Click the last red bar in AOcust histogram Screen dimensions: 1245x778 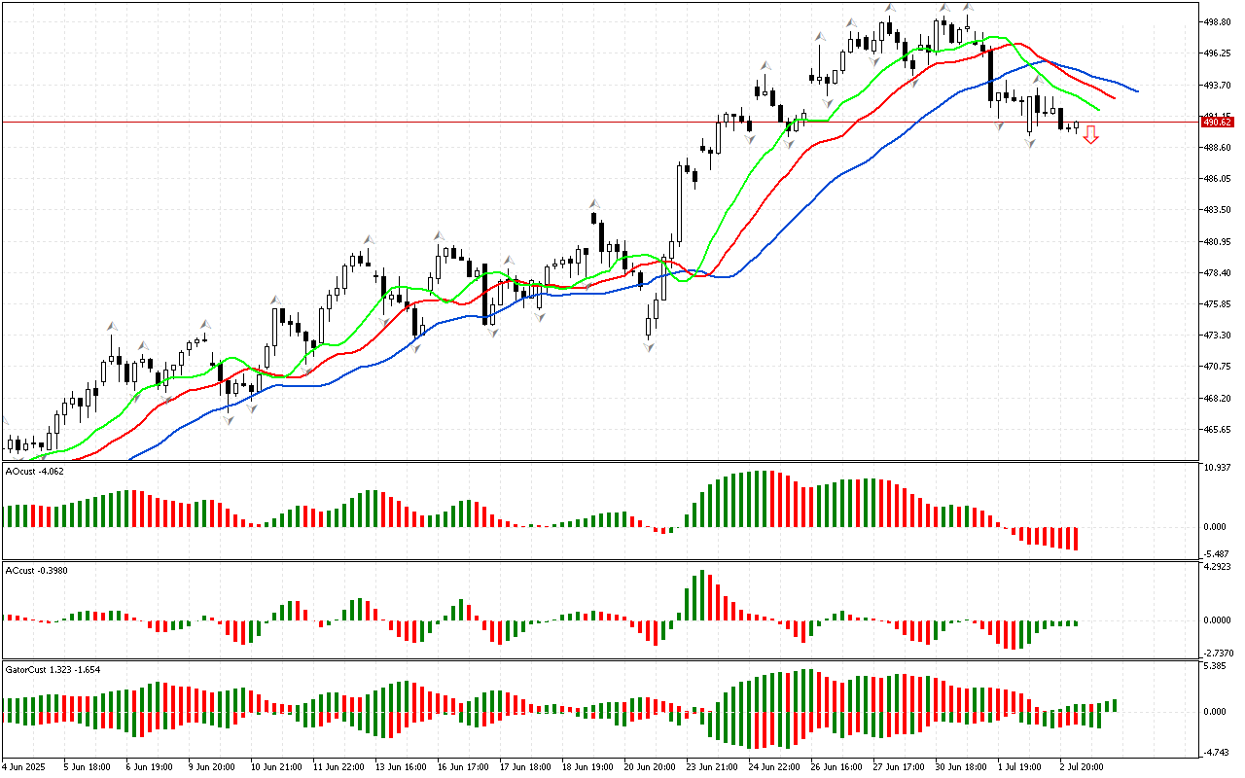tap(1075, 538)
